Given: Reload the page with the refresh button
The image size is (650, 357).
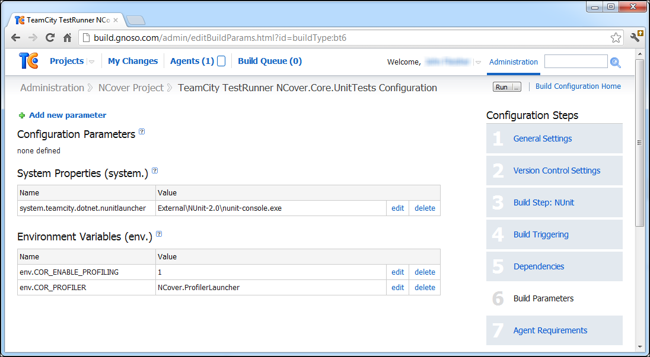Looking at the screenshot, I should (50, 38).
